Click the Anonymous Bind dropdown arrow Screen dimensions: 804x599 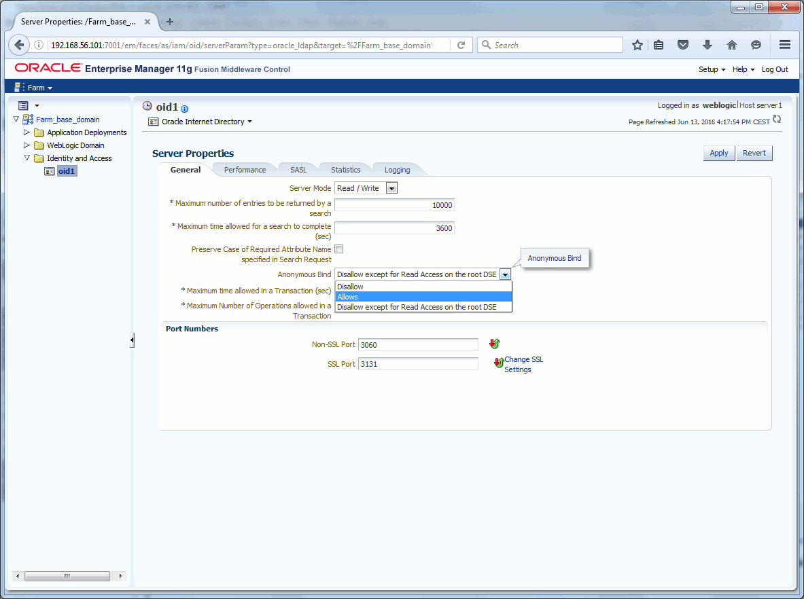click(505, 274)
